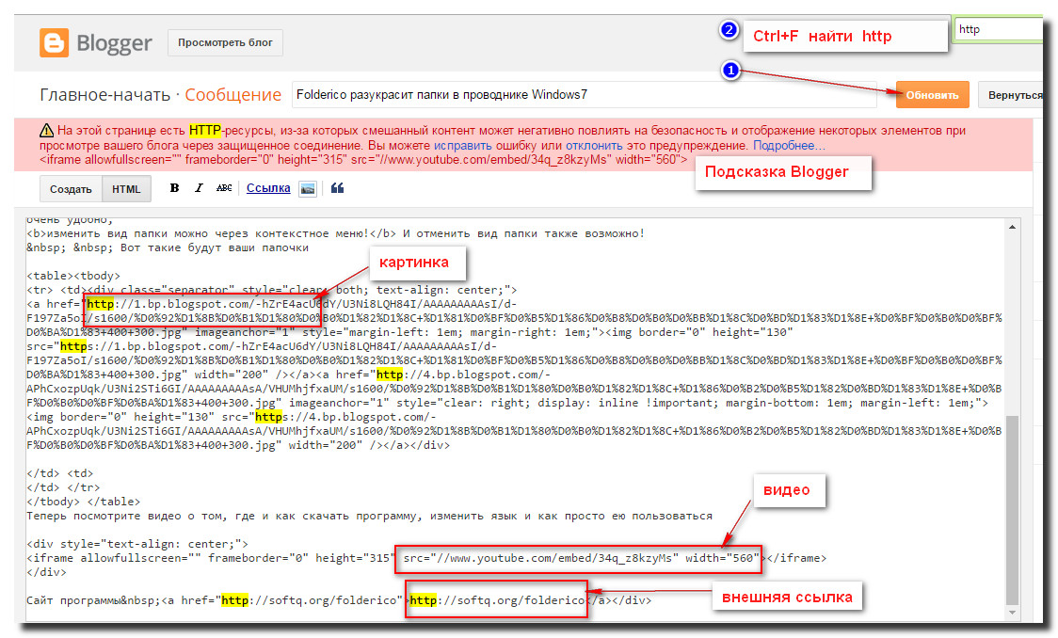This screenshot has height=638, width=1058.
Task: Click the line 'Теперь посмотрите видео о том'
Action: tap(369, 516)
